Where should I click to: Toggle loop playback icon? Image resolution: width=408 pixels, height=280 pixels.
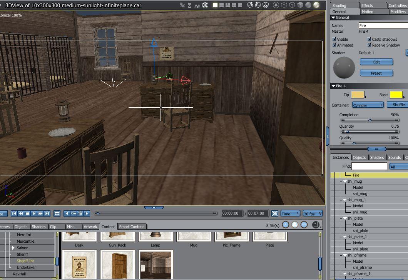click(x=57, y=213)
